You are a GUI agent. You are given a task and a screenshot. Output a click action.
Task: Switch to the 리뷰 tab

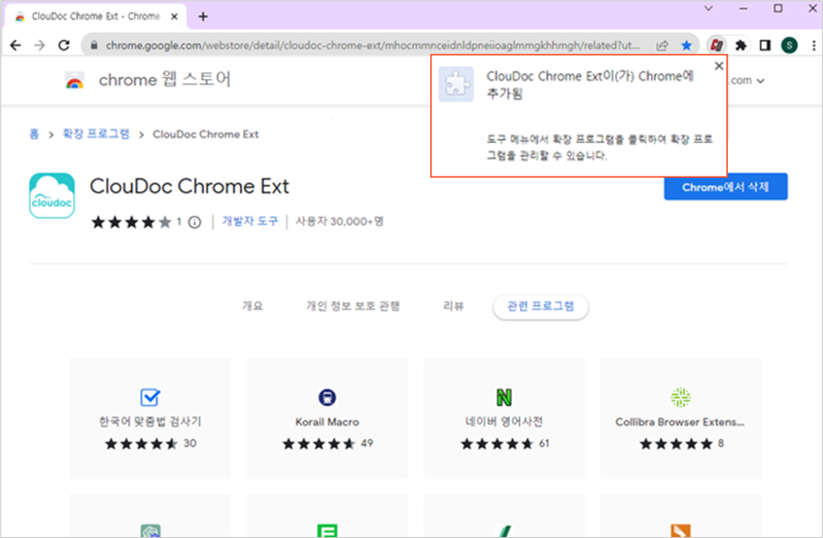tap(454, 306)
